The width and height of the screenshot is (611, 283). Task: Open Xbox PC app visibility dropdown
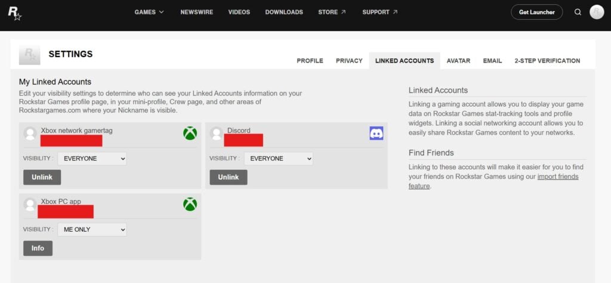point(92,229)
